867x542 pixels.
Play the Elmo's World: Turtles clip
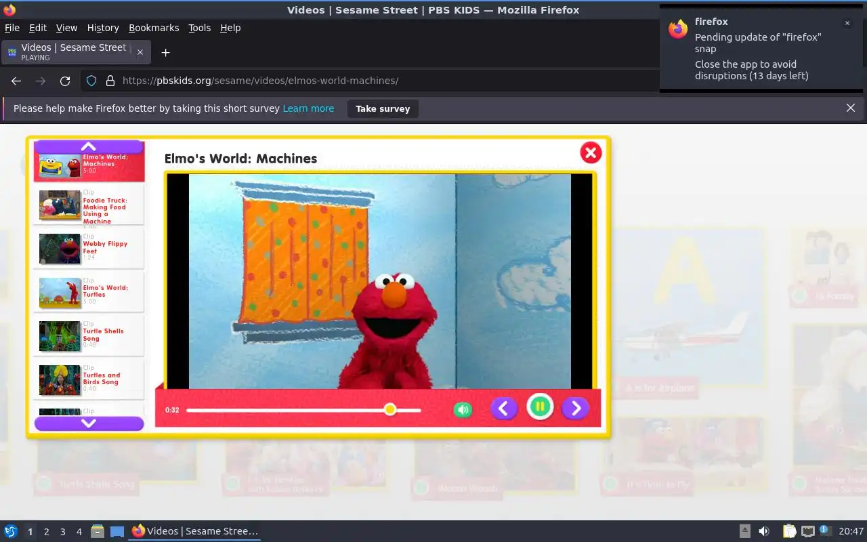(x=89, y=292)
